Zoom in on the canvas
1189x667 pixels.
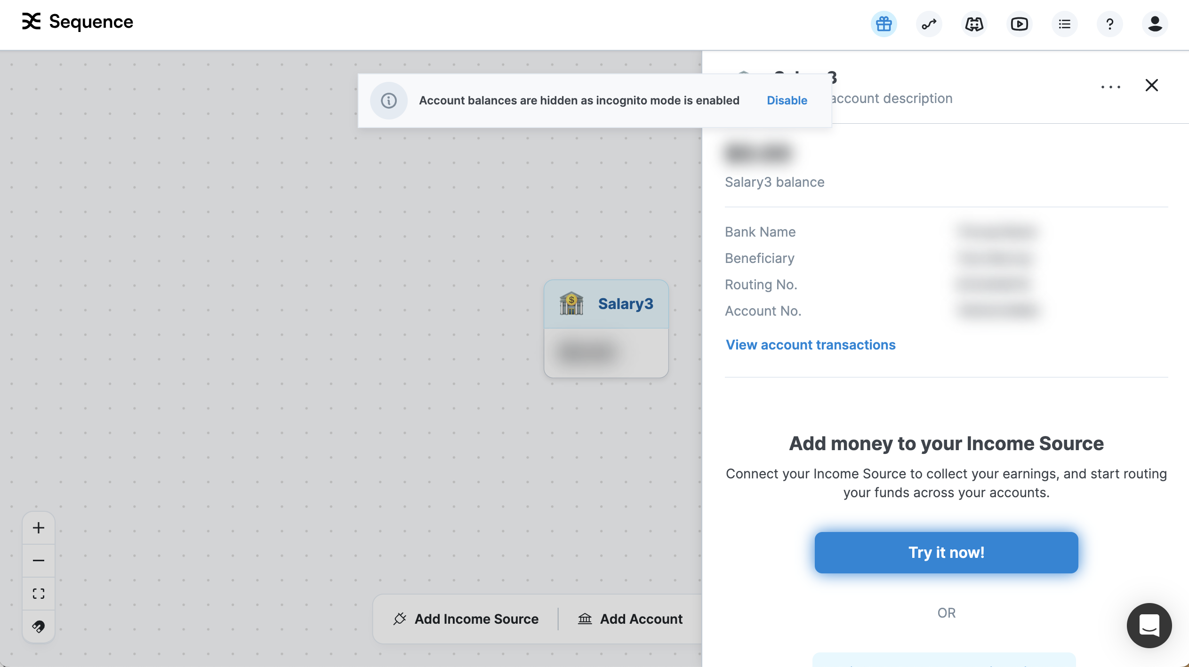pyautogui.click(x=39, y=528)
